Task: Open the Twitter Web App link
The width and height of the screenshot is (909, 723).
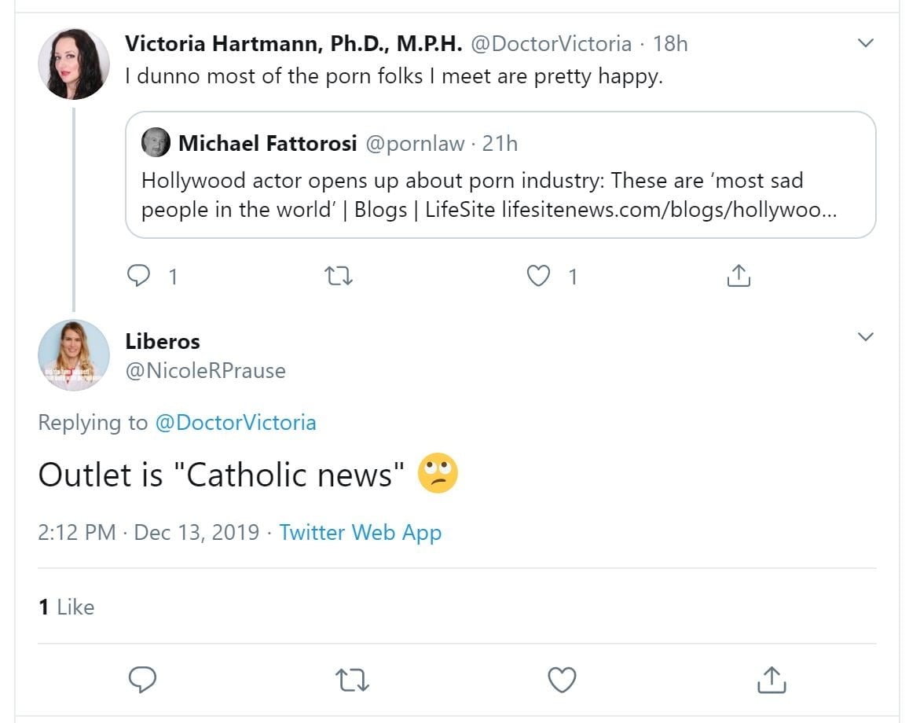Action: 361,532
